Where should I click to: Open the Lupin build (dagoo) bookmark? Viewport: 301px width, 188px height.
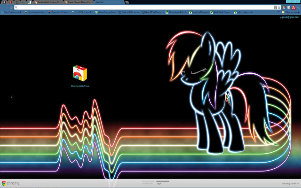coord(199,12)
